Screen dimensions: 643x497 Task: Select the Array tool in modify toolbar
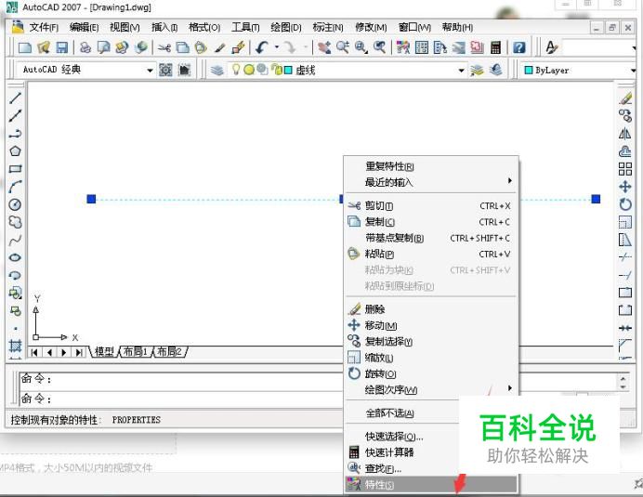point(625,168)
